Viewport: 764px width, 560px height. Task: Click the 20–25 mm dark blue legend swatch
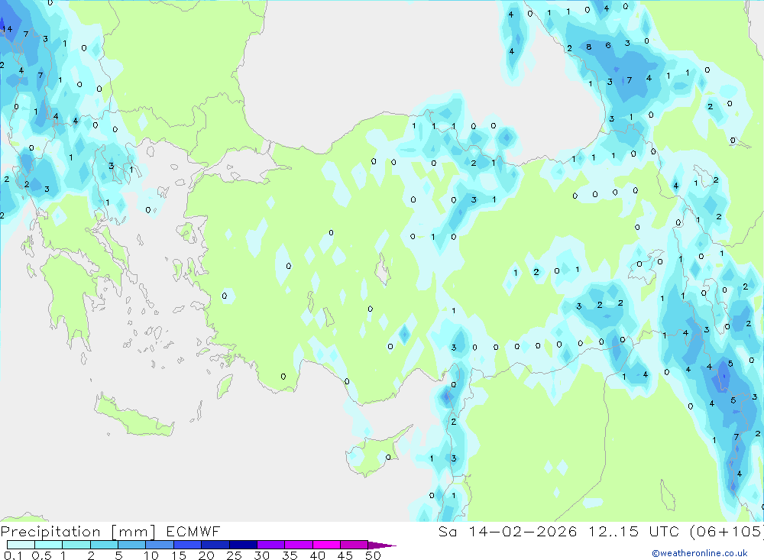pyautogui.click(x=215, y=545)
